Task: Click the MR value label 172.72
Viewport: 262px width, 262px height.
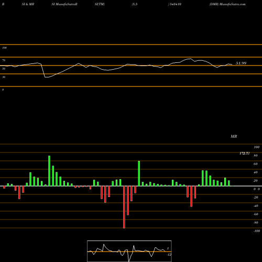Action: tap(245, 154)
